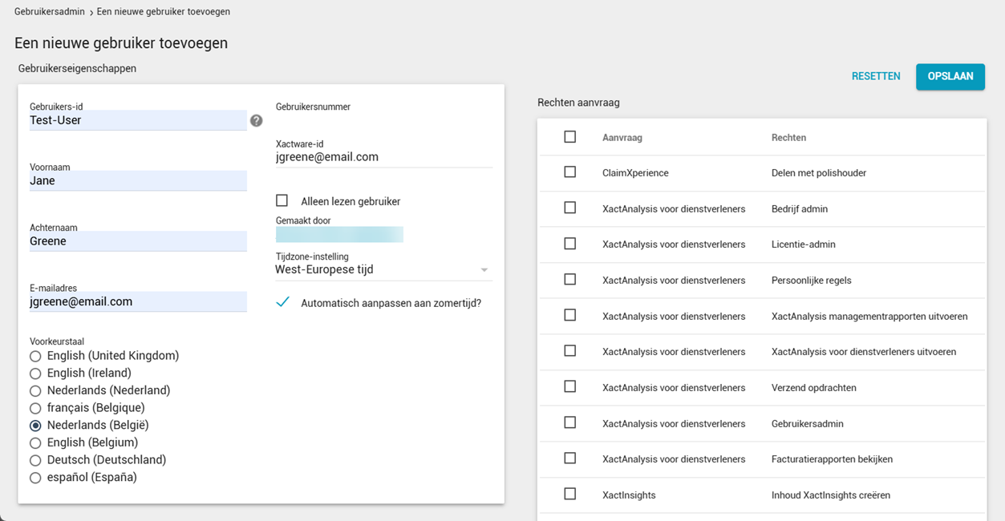Choose français (Belgique) as preferred language
The height and width of the screenshot is (521, 1005).
click(x=35, y=408)
